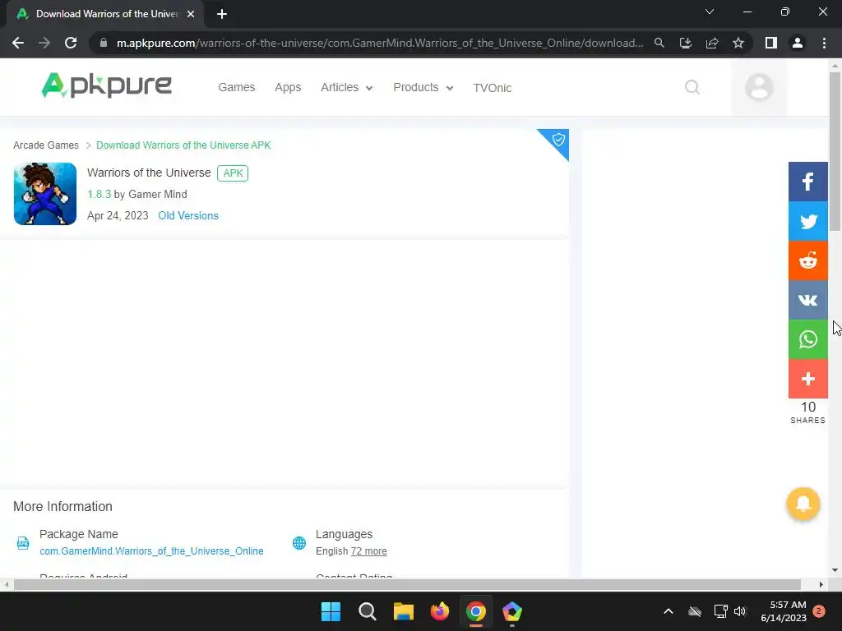Click the 10 shares counter
This screenshot has height=631, width=842.
[807, 412]
